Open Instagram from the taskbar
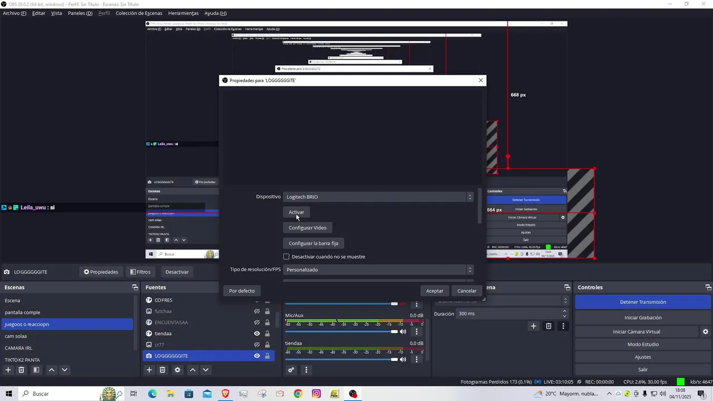Viewport: 713px width, 401px height. click(316, 394)
